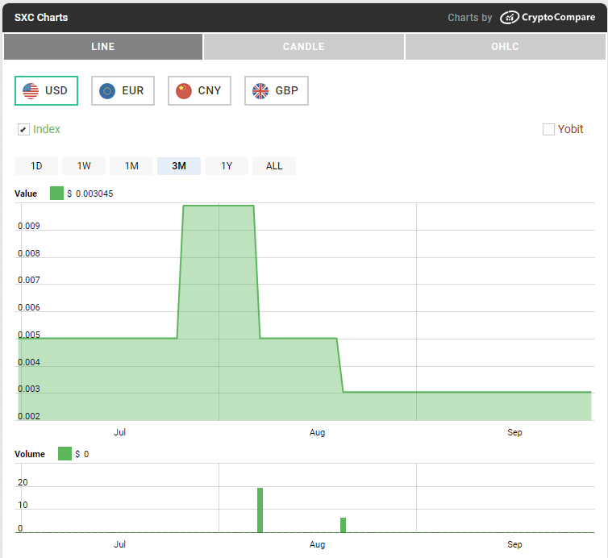Set time range to 1W

click(84, 166)
